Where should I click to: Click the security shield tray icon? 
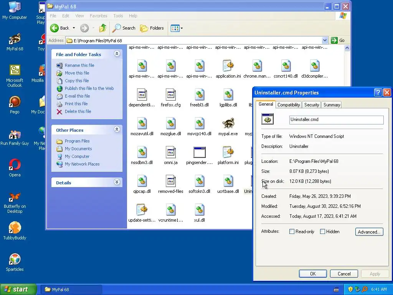pyautogui.click(x=350, y=289)
